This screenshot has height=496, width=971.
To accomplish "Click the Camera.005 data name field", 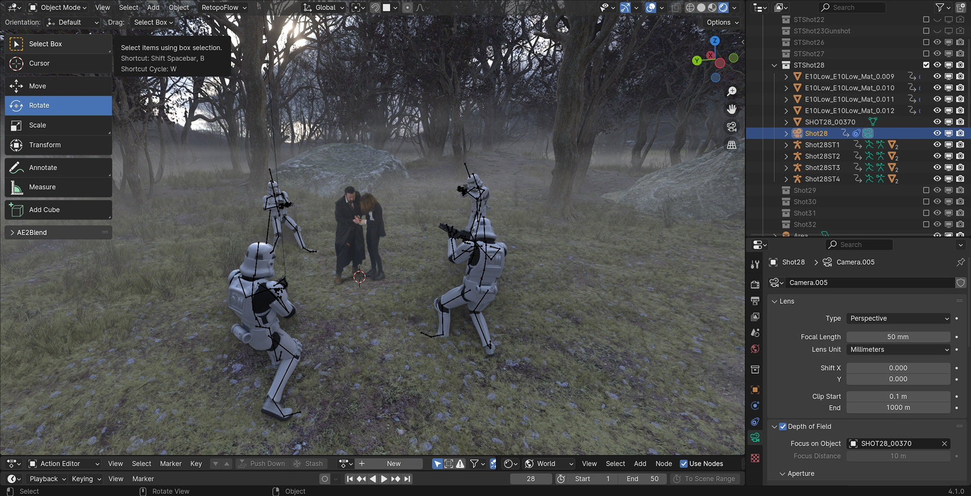I will (x=870, y=283).
